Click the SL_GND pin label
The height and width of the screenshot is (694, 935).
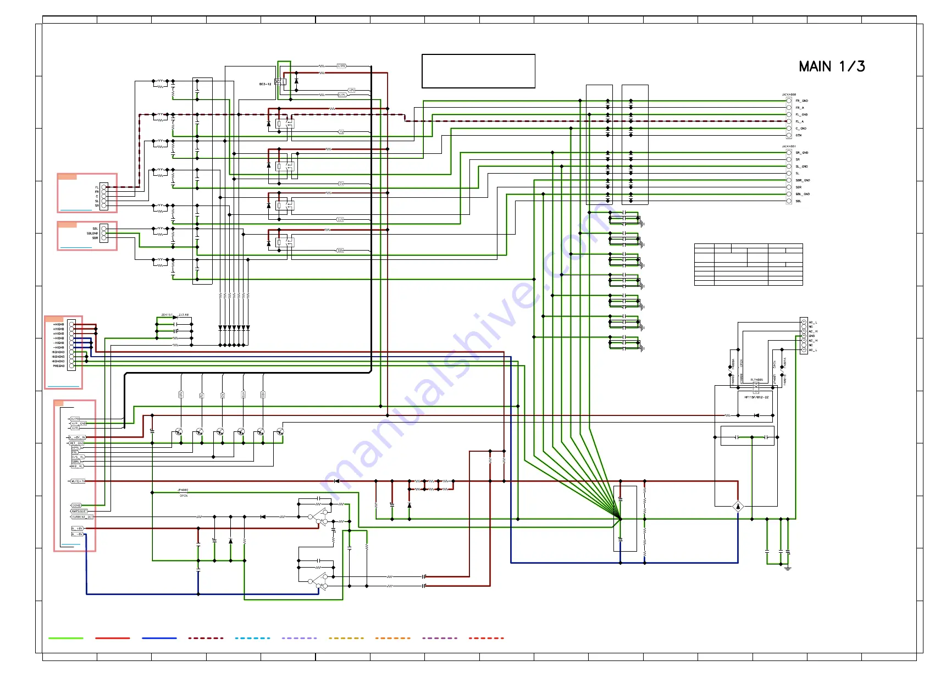click(x=802, y=166)
